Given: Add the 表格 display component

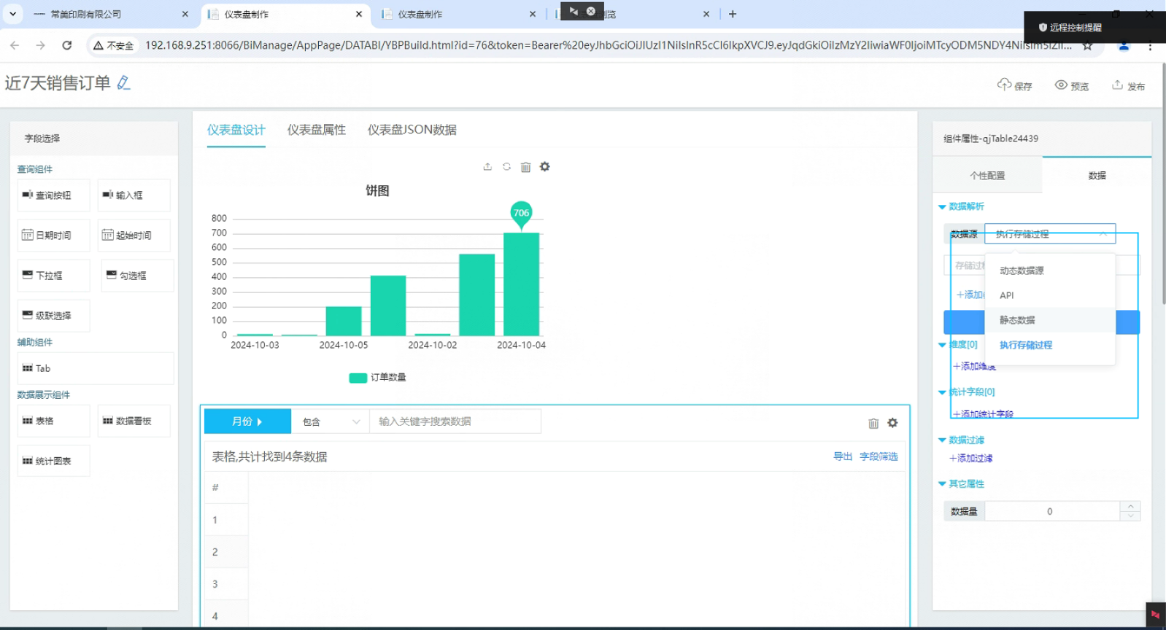Looking at the screenshot, I should coord(54,421).
